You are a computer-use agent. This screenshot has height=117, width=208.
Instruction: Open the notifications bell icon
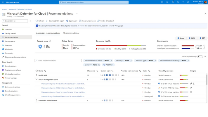(x=173, y=2)
